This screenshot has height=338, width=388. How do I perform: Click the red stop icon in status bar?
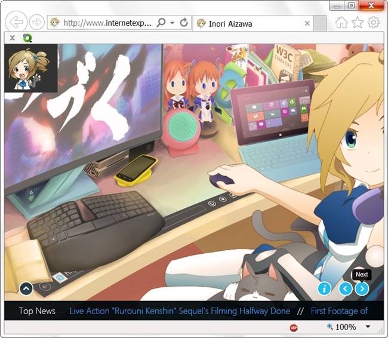coord(294,328)
